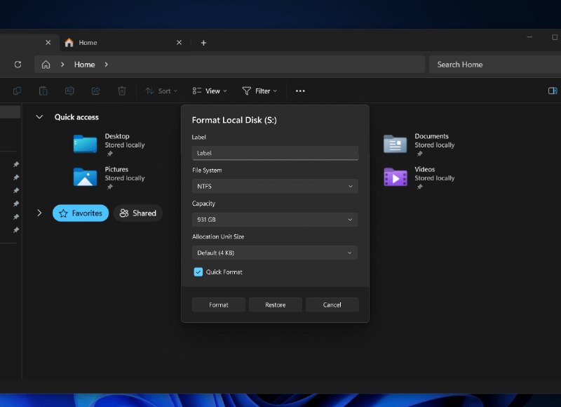
Task: Click Home in the breadcrumb path
Action: click(84, 65)
